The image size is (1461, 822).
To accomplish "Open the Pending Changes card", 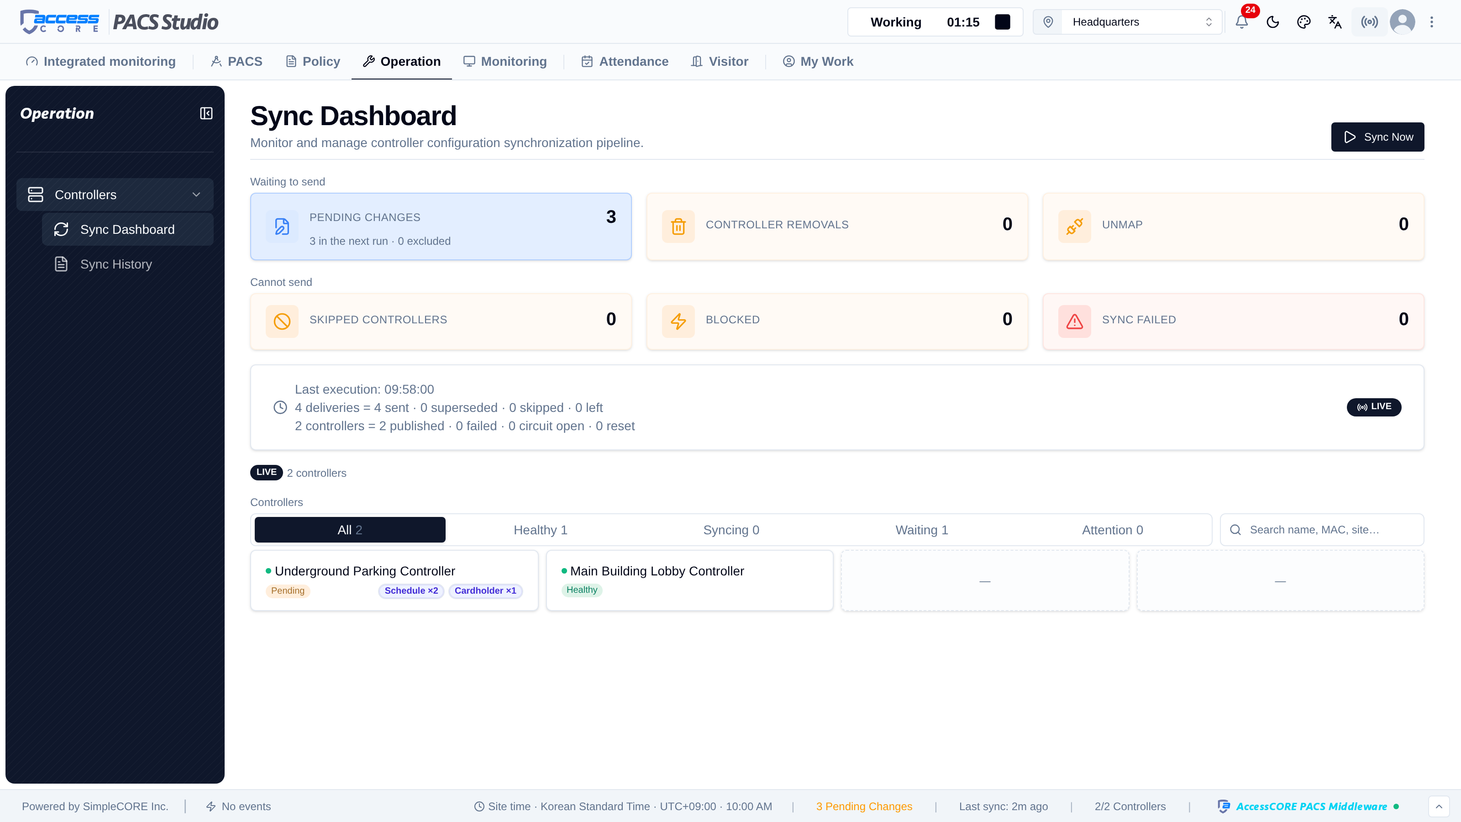I will click(x=441, y=227).
